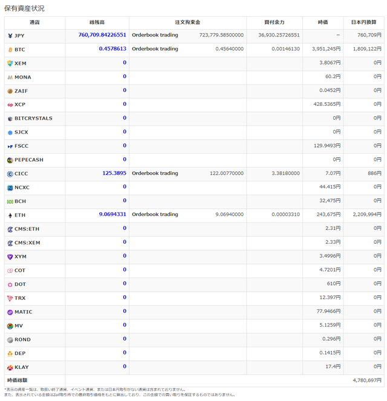The height and width of the screenshot is (401, 387).
Task: Click the CICC token icon
Action: pyautogui.click(x=10, y=174)
